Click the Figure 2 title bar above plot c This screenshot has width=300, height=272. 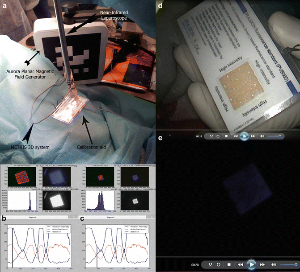coord(115,220)
